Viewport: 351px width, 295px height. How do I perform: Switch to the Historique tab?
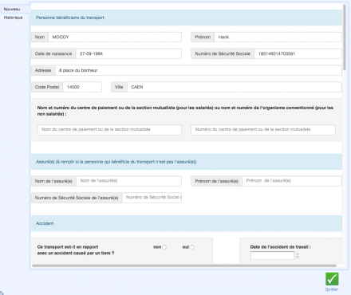click(x=13, y=18)
